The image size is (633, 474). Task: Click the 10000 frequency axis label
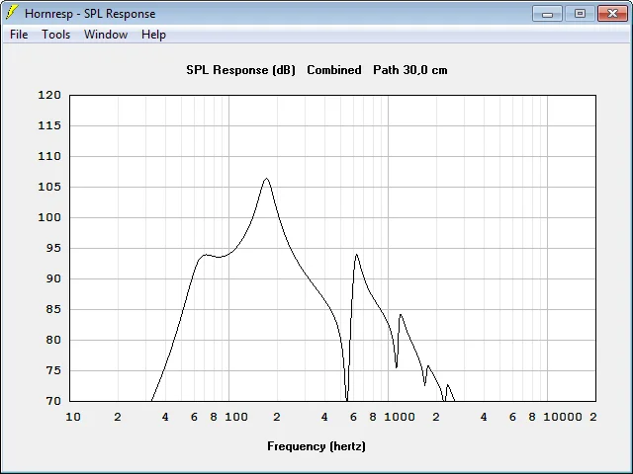(x=563, y=417)
